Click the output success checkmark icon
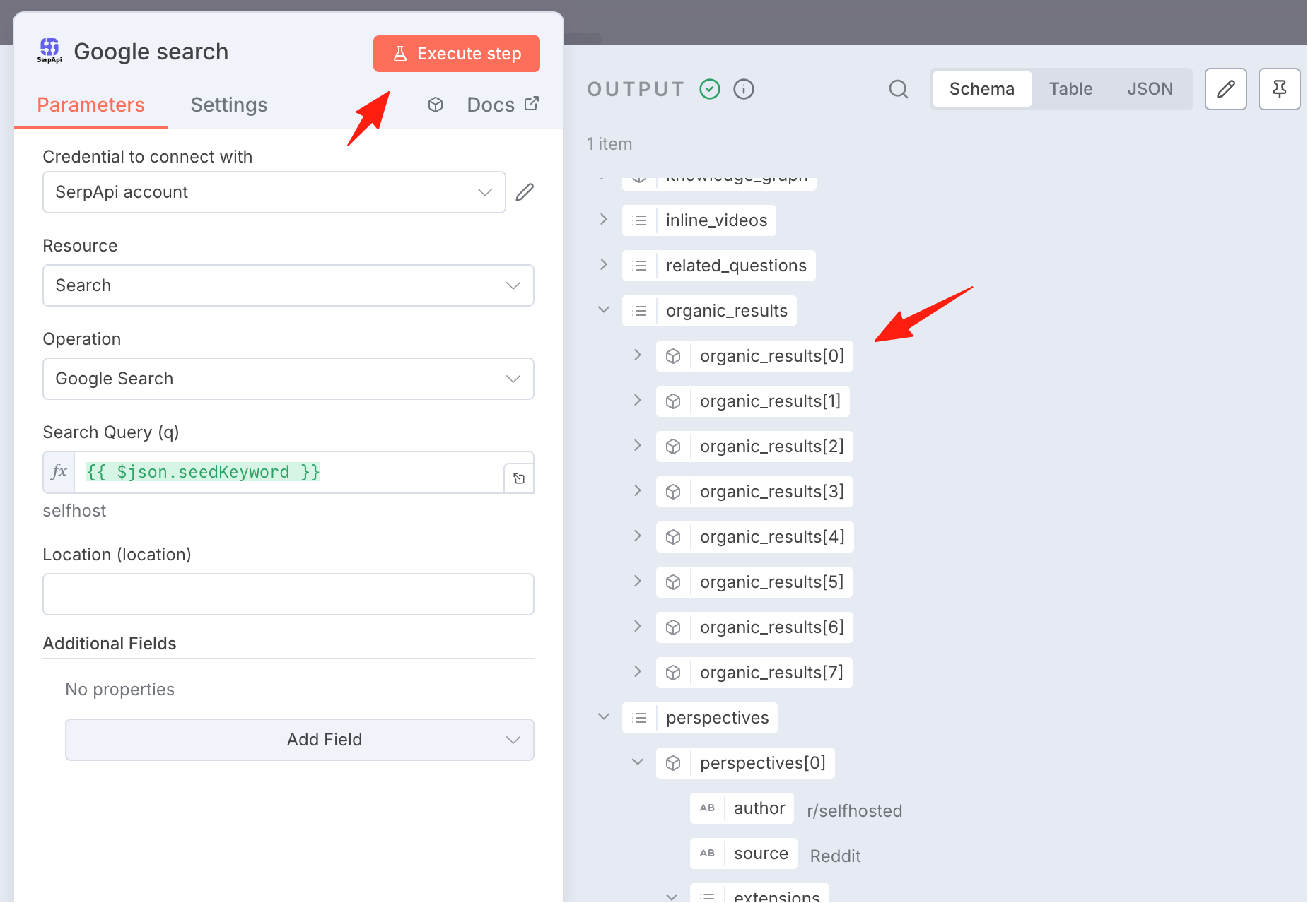 (x=710, y=89)
